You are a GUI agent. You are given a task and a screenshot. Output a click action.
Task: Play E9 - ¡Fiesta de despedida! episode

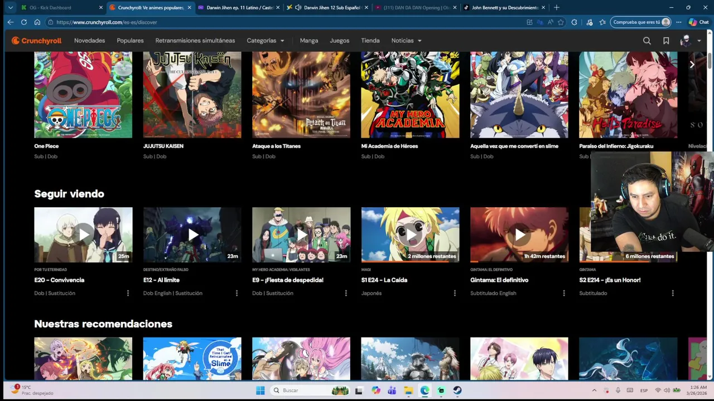coord(301,234)
